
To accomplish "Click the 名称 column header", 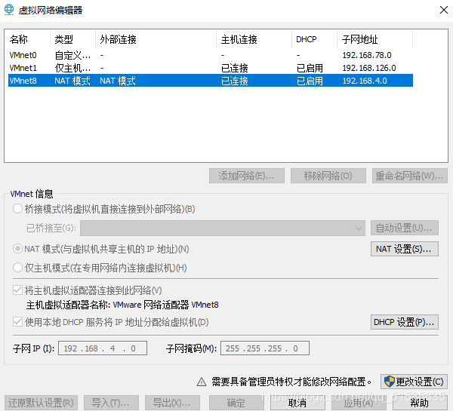I will (27, 39).
